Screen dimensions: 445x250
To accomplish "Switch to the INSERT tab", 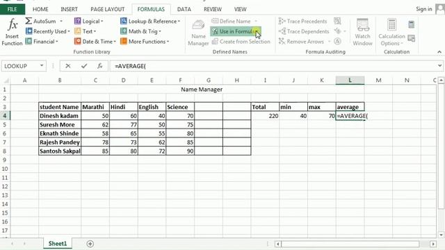I will [69, 9].
